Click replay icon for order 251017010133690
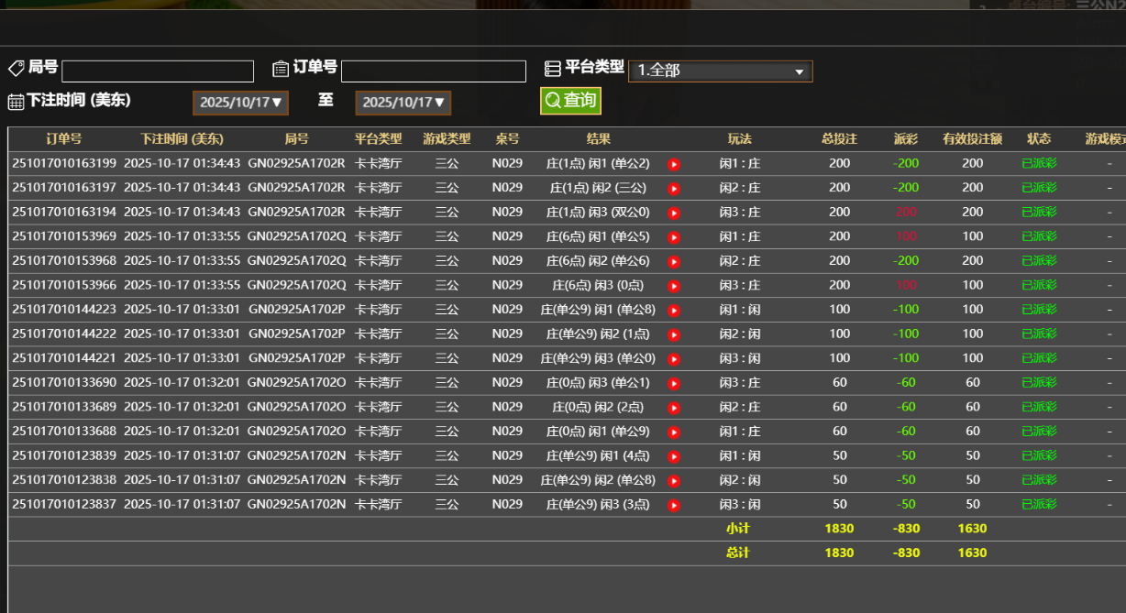This screenshot has height=613, width=1126. click(674, 382)
